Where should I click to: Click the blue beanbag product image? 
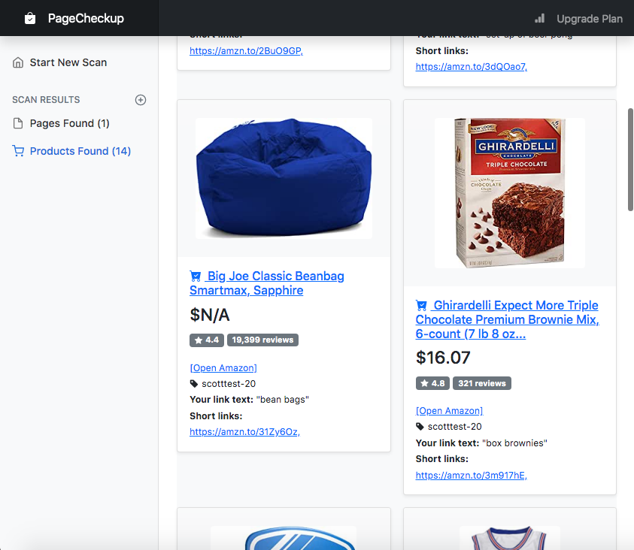click(x=284, y=178)
